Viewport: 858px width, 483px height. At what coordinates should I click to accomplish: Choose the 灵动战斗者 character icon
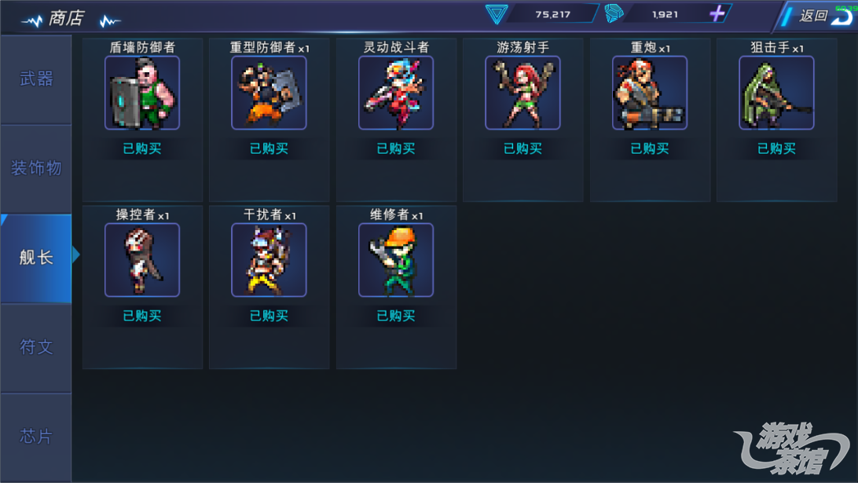coord(396,93)
